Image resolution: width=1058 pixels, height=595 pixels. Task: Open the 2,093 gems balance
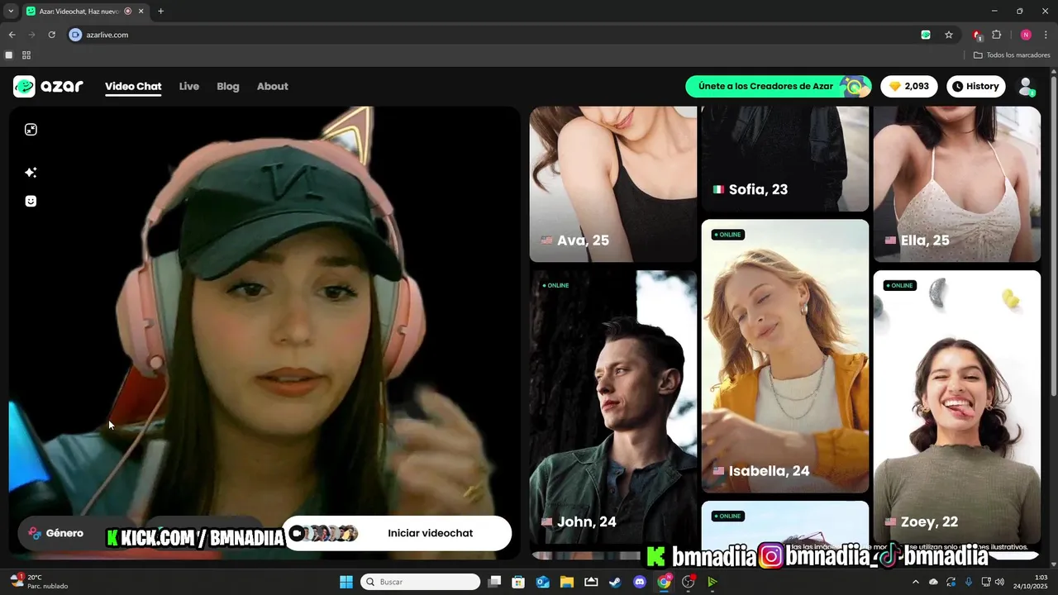910,86
